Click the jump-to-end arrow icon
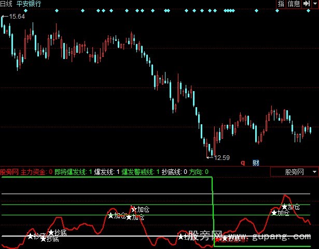The height and width of the screenshot is (249, 319). coord(306,4)
